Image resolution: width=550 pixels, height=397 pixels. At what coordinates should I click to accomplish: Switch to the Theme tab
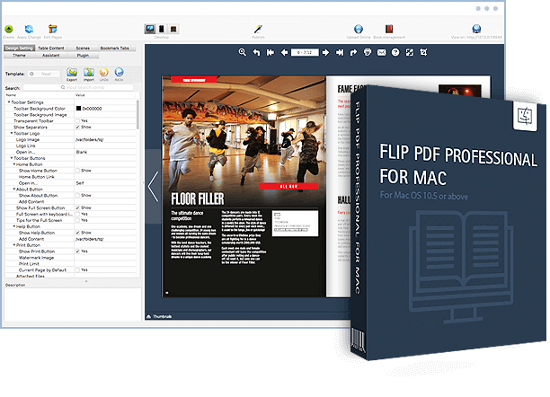(x=19, y=56)
